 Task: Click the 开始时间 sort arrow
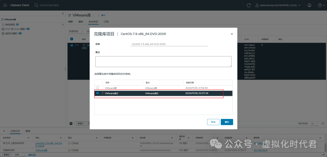click(213, 138)
